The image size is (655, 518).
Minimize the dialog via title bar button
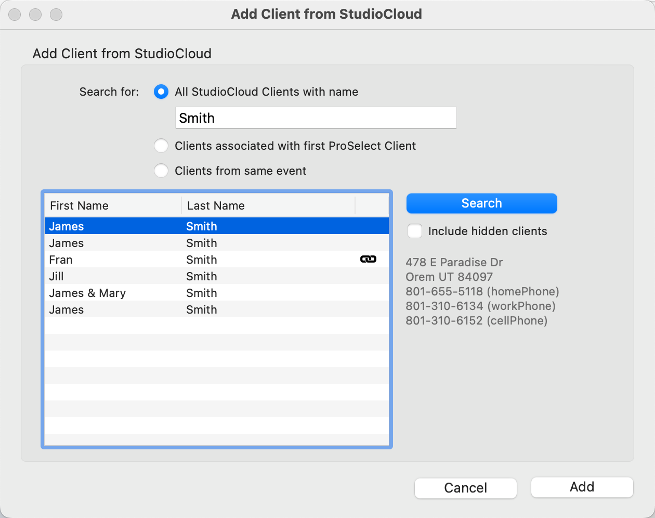(35, 15)
